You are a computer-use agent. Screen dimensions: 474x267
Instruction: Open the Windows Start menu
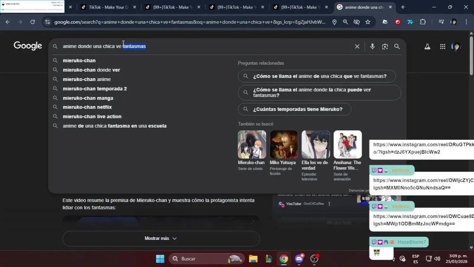(x=160, y=258)
